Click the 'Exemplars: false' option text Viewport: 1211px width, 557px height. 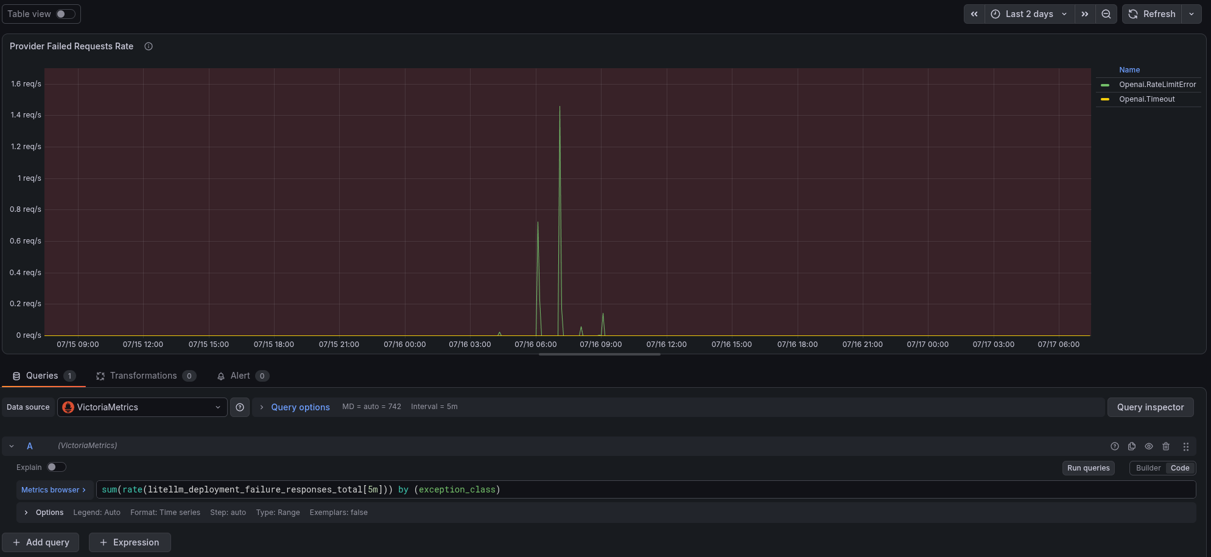coord(339,513)
